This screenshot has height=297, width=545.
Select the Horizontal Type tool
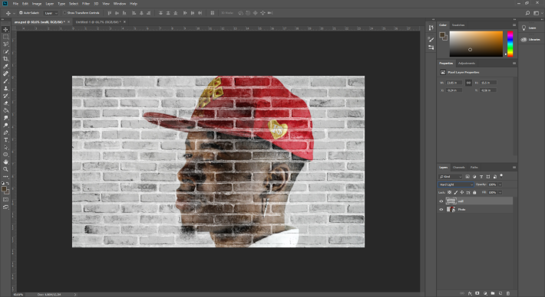6,139
